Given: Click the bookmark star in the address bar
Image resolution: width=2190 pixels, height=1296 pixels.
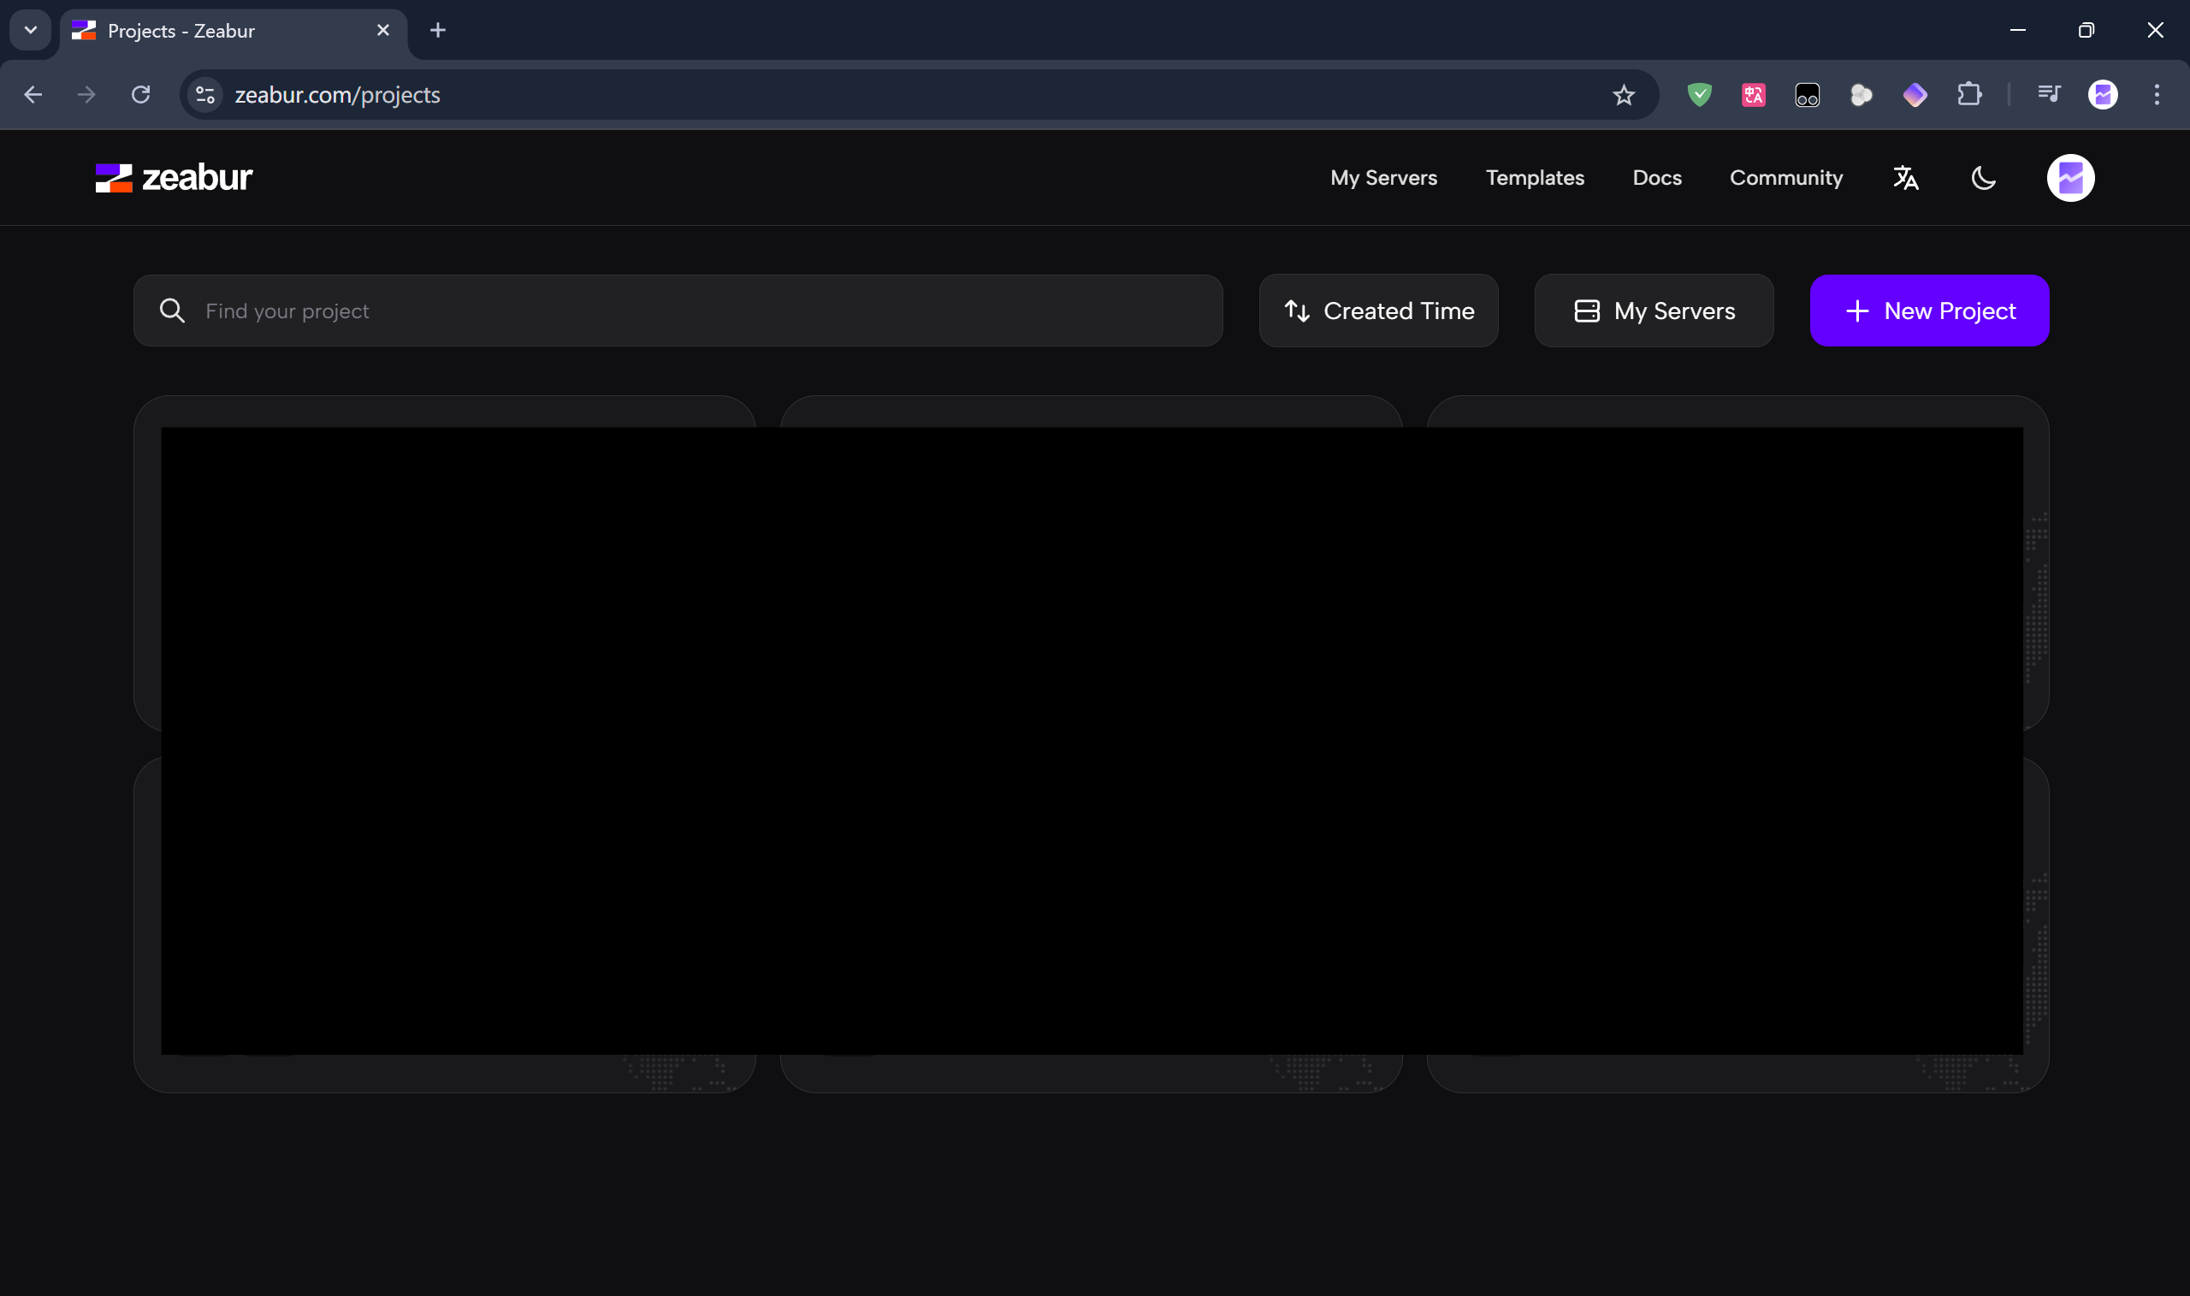Looking at the screenshot, I should point(1623,94).
